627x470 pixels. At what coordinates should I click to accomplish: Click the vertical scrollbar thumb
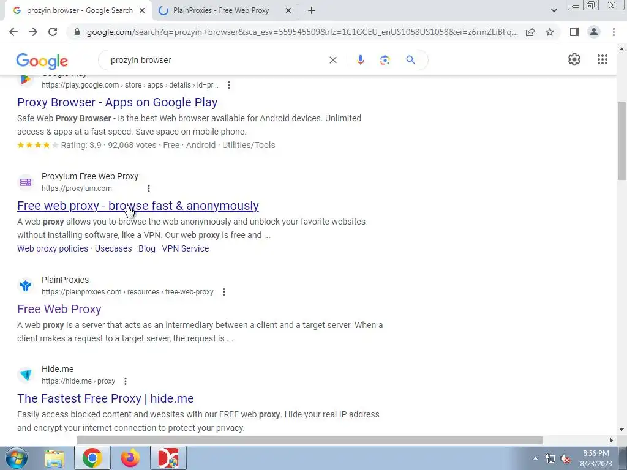[x=621, y=141]
